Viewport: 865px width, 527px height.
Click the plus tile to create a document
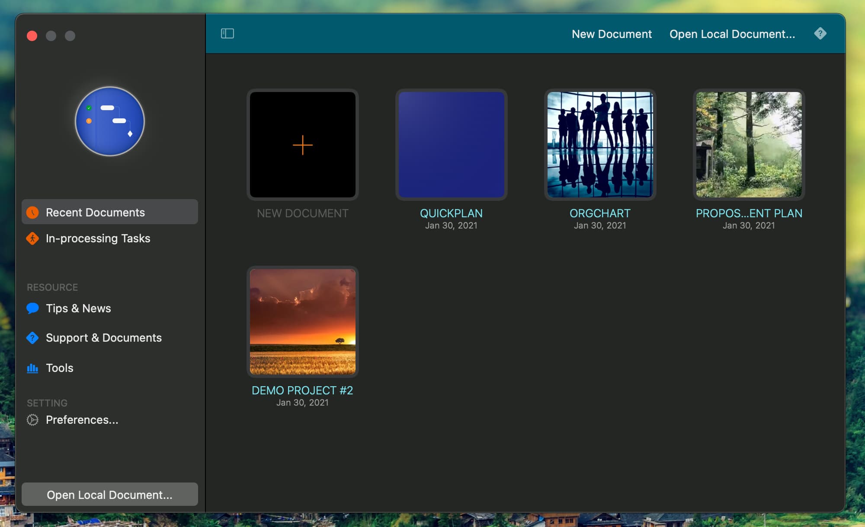pos(302,145)
